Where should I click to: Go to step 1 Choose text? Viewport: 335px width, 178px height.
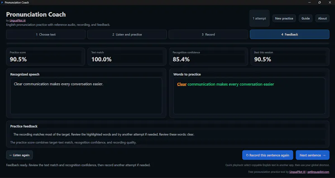point(46,34)
